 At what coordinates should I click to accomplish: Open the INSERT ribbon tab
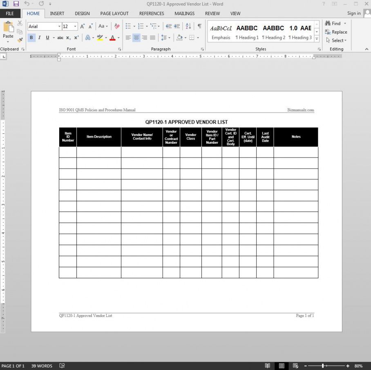click(x=57, y=14)
